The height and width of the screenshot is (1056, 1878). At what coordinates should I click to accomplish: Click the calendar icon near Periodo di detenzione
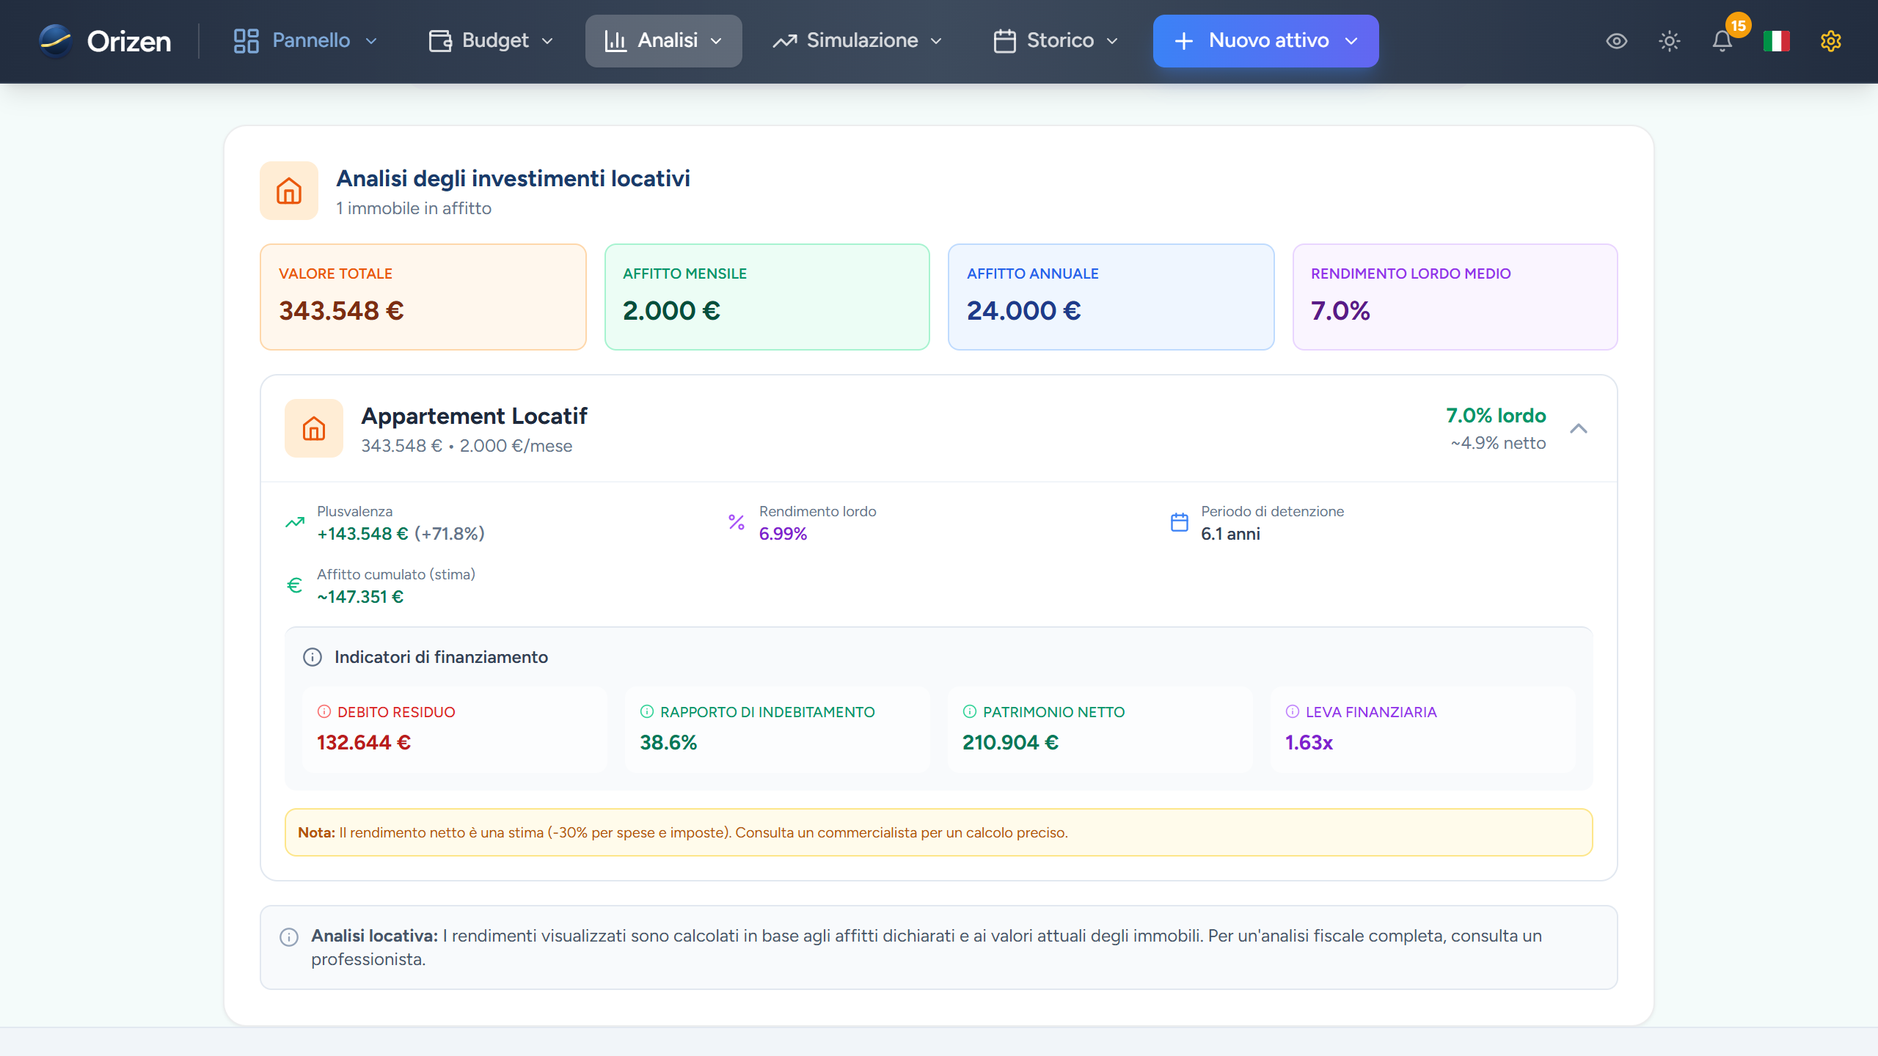point(1178,521)
